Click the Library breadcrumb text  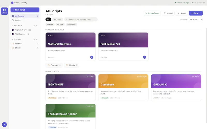[x=24, y=3]
